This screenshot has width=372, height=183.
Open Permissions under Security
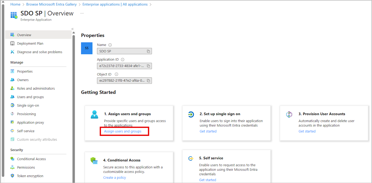[26, 168]
